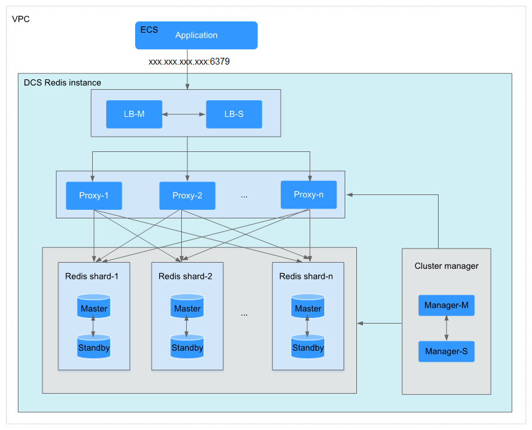
Task: Click the ellipsis between Proxy-2 and Proxy-n
Action: pos(244,196)
